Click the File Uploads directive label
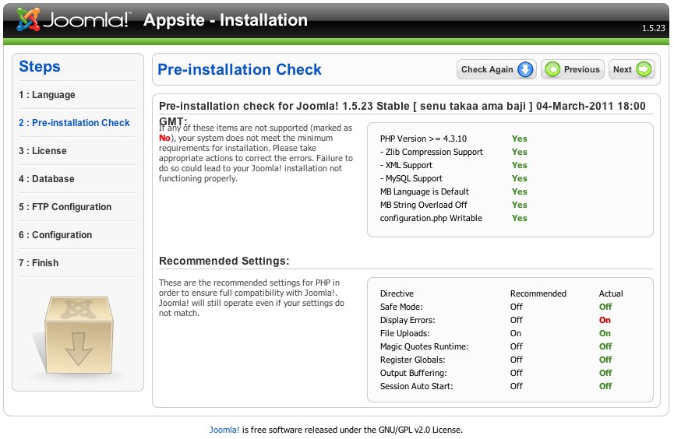674x439 pixels. (x=405, y=333)
